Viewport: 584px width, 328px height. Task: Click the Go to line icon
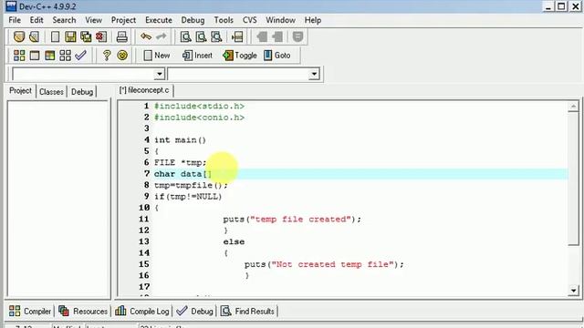click(237, 36)
